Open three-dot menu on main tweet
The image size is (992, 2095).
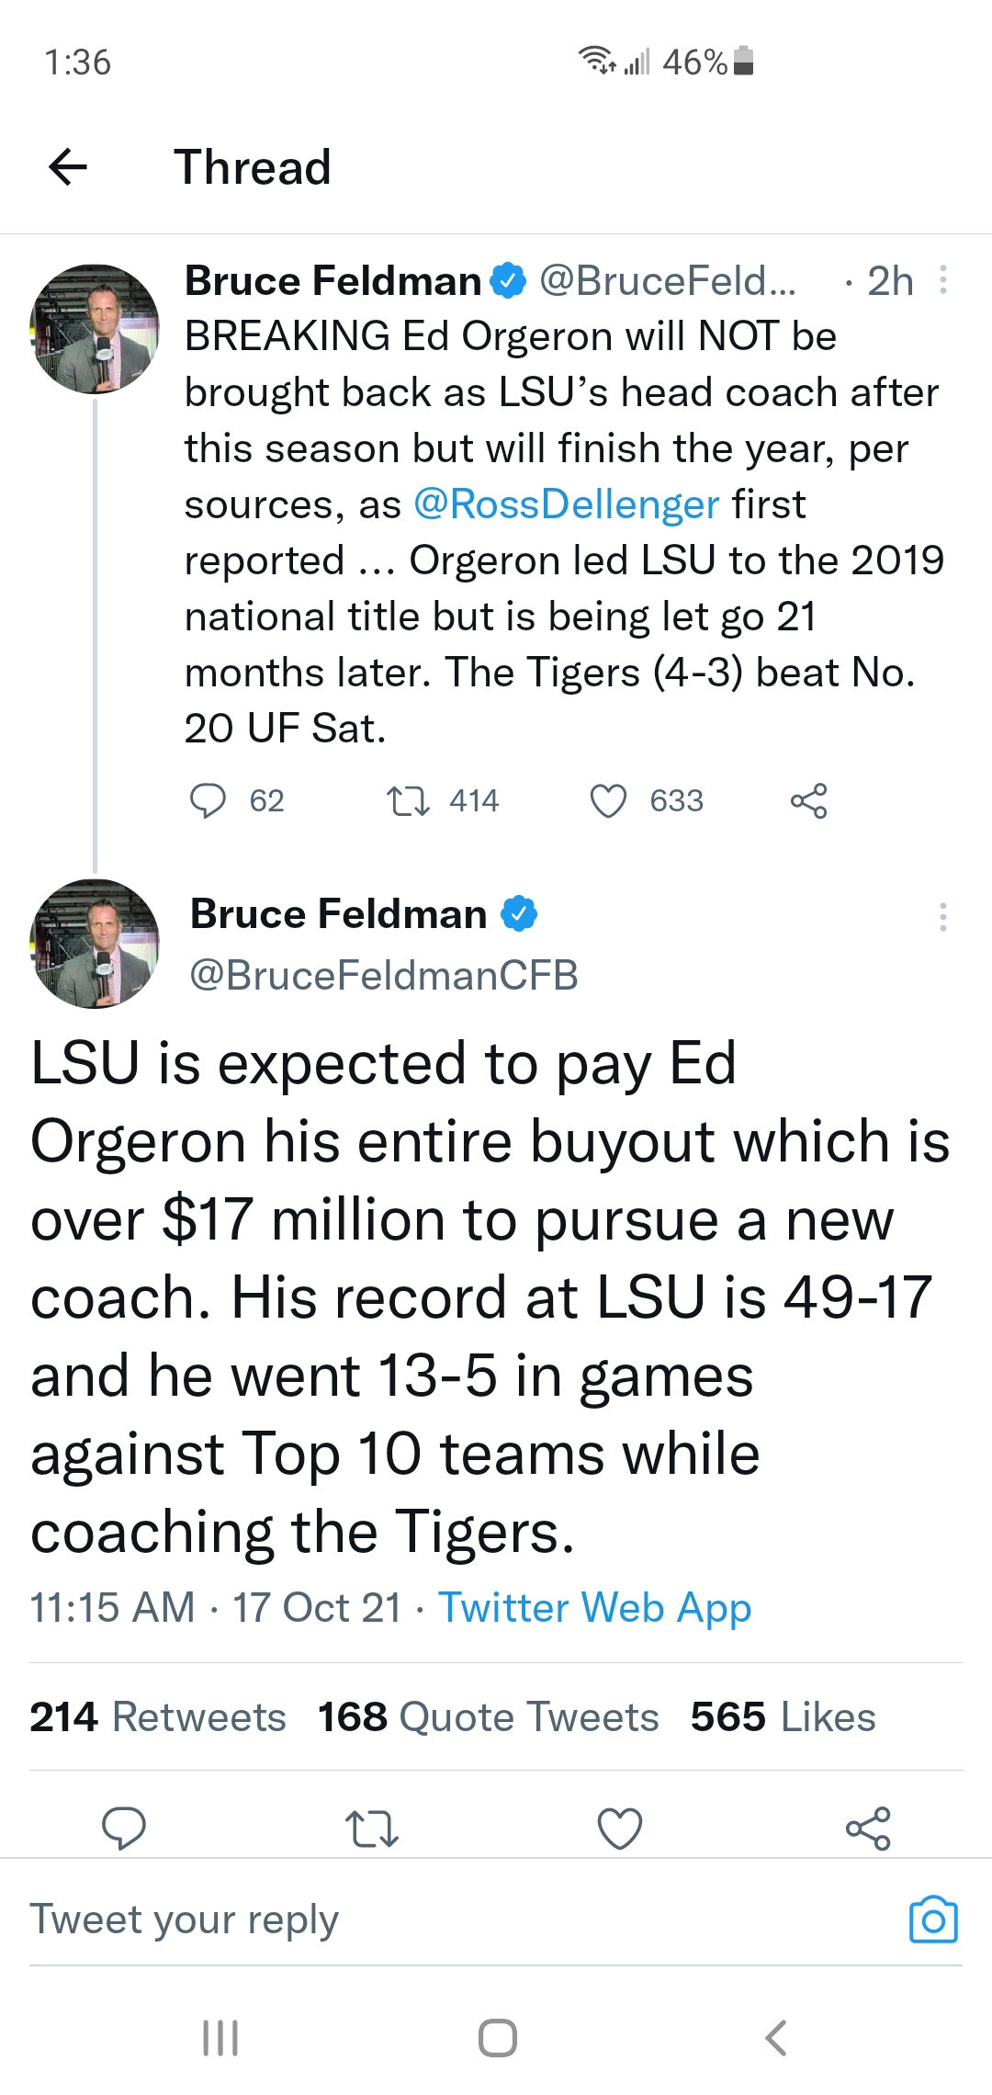(942, 916)
